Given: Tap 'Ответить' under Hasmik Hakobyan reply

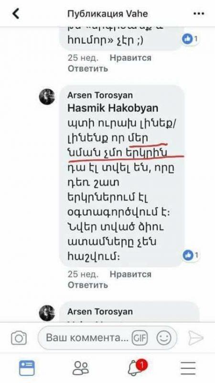Looking at the screenshot, I should pos(88,285).
